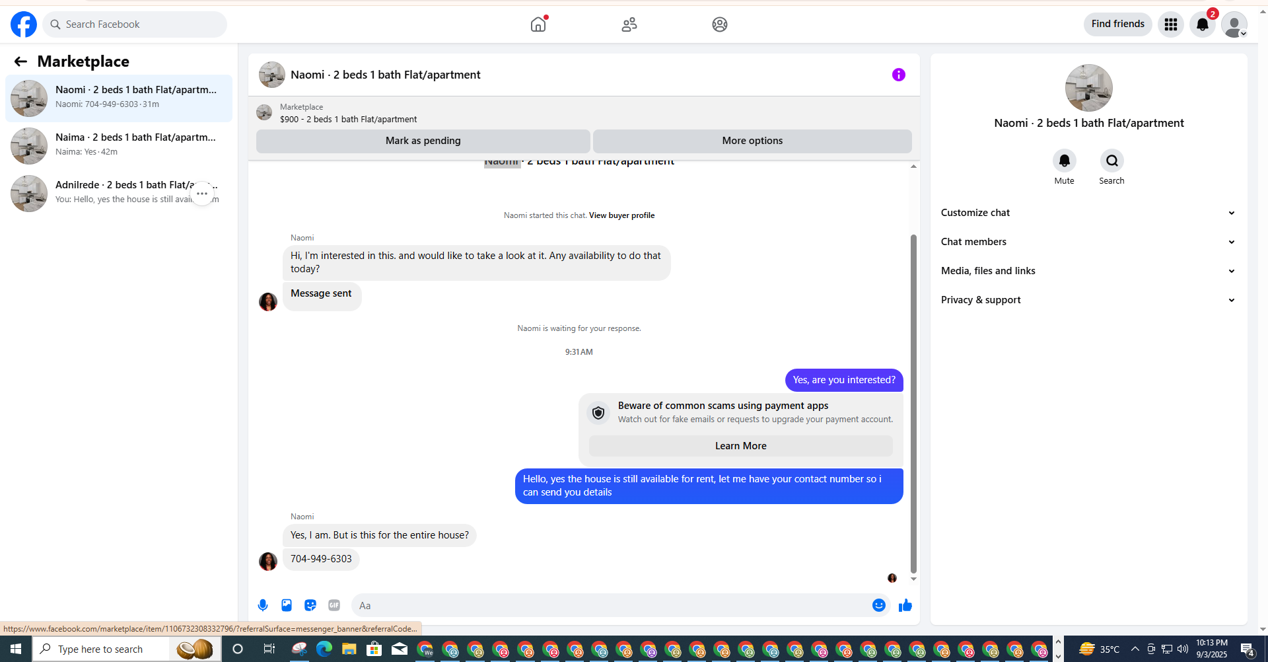The height and width of the screenshot is (662, 1268).
Task: Choose a sticker icon
Action: pyautogui.click(x=310, y=605)
